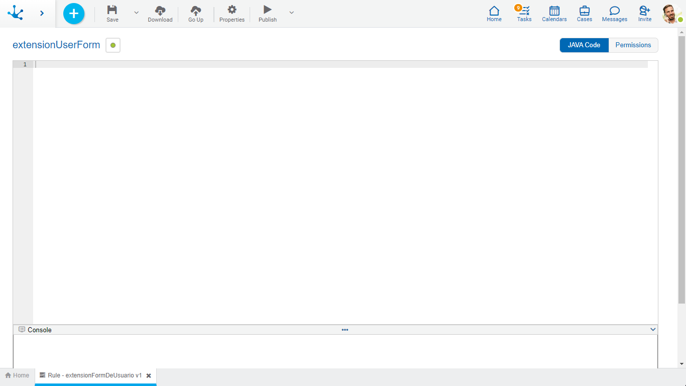Click the Publish play icon

coord(267,10)
